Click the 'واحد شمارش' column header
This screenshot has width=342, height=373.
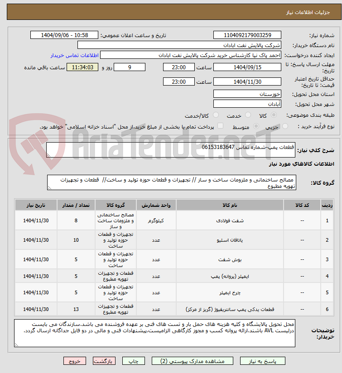(156, 205)
